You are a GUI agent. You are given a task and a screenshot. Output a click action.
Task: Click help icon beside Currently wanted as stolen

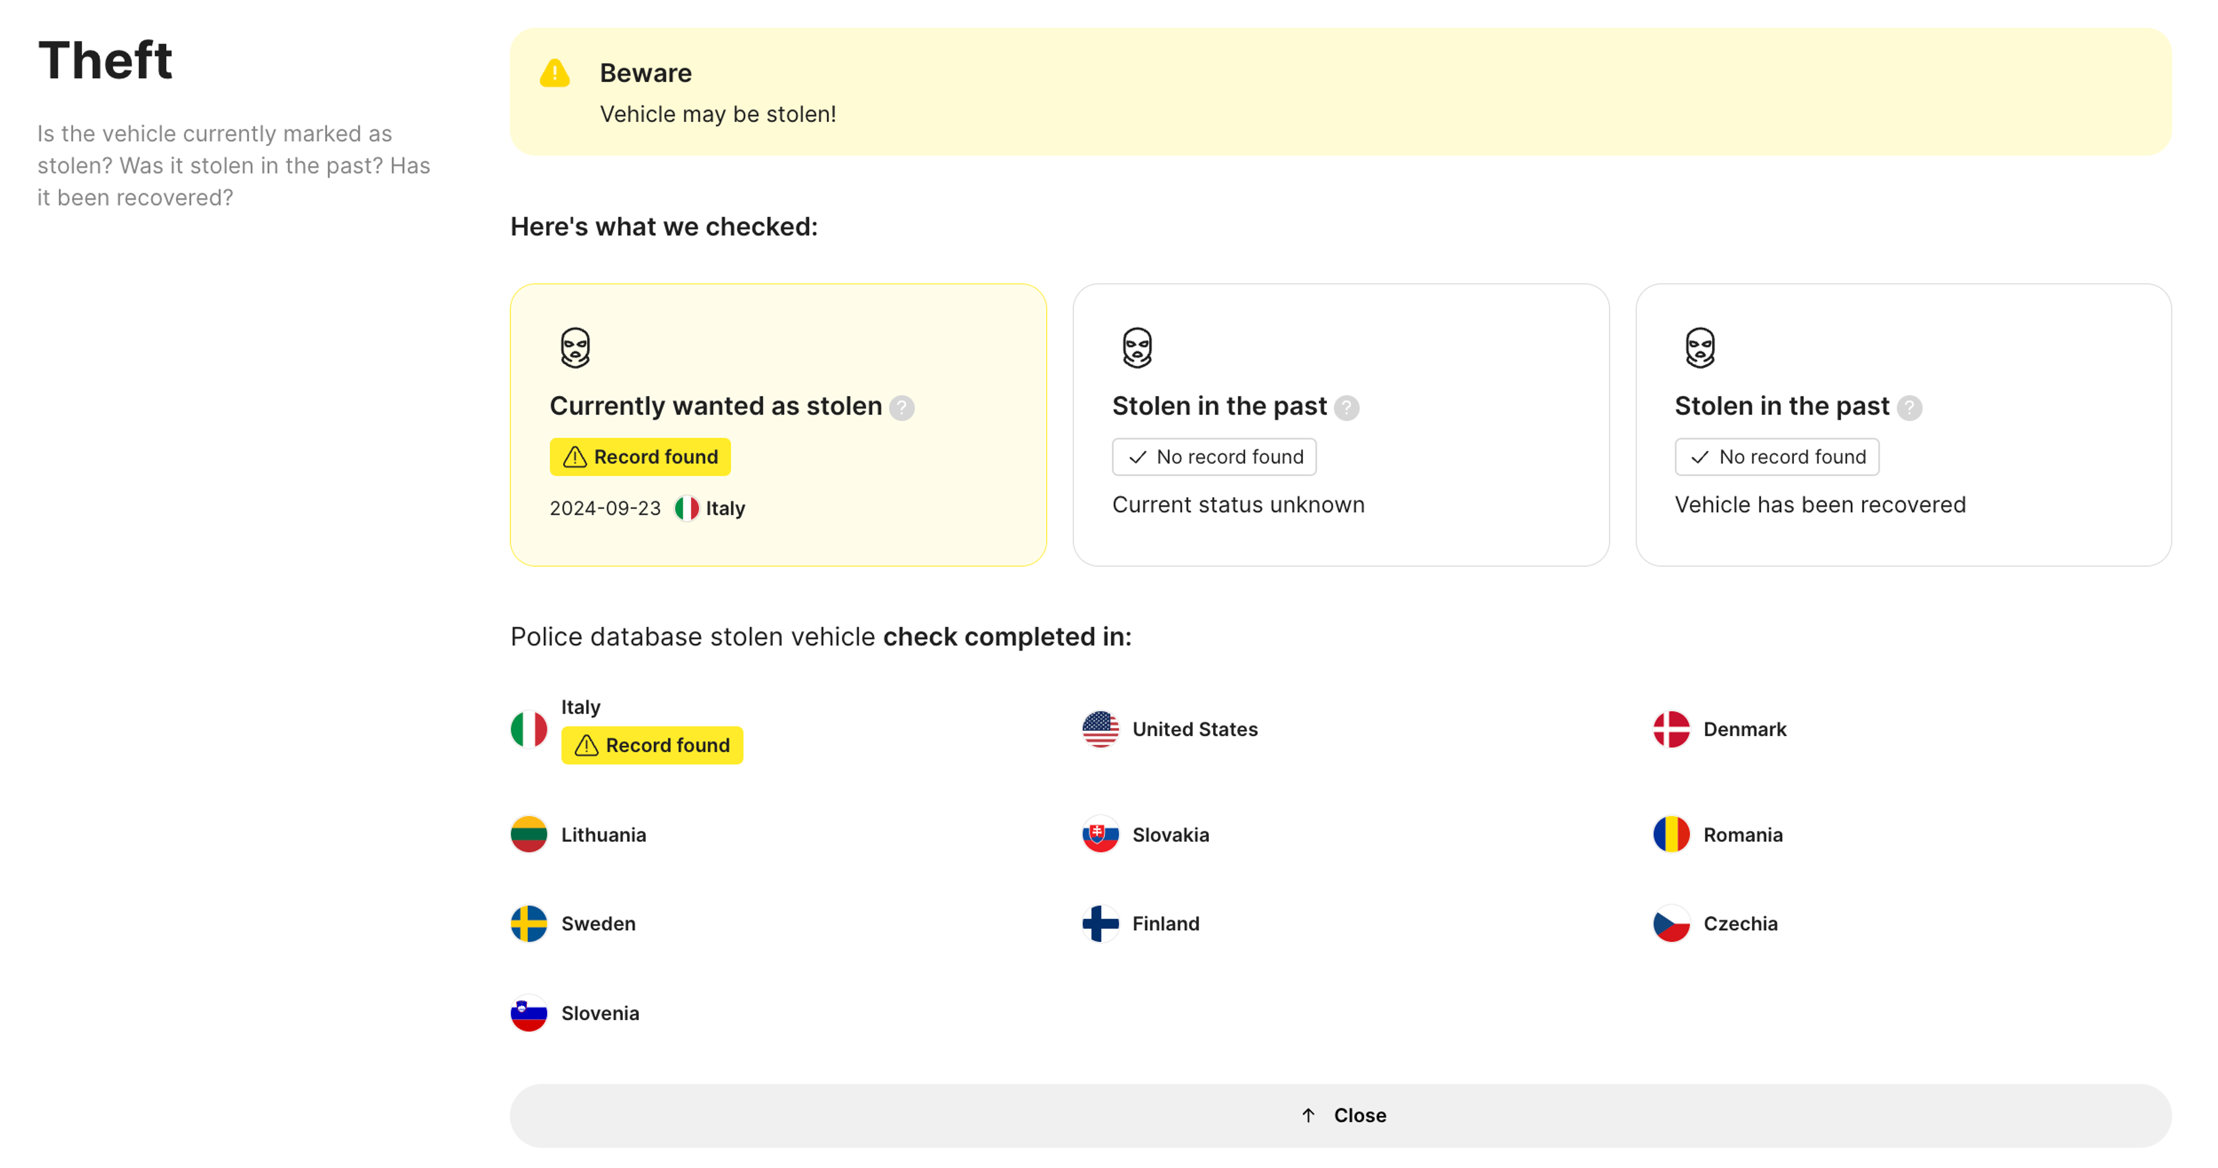coord(902,407)
